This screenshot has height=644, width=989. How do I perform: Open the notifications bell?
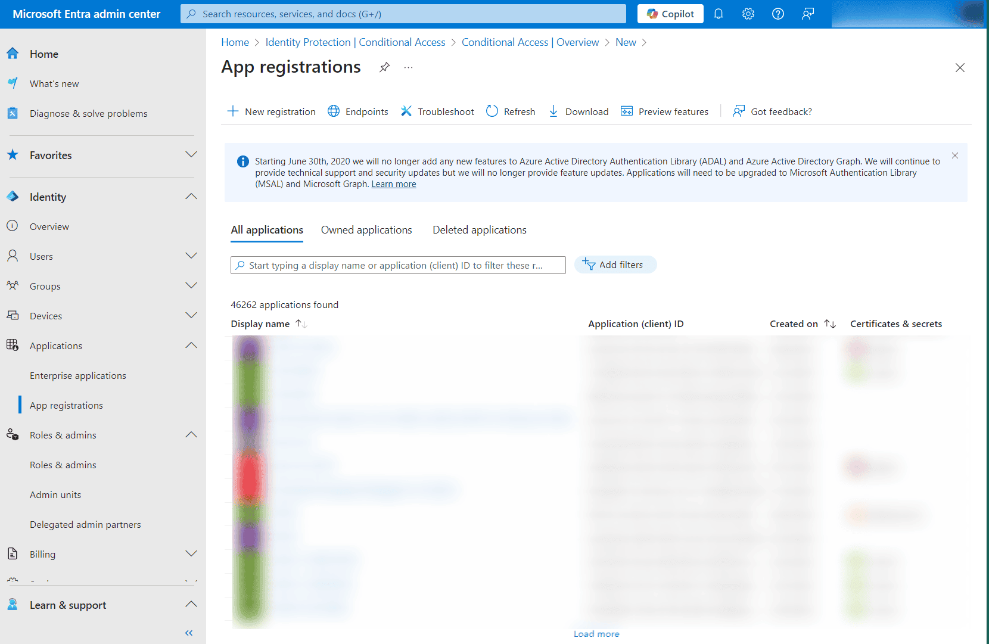718,14
